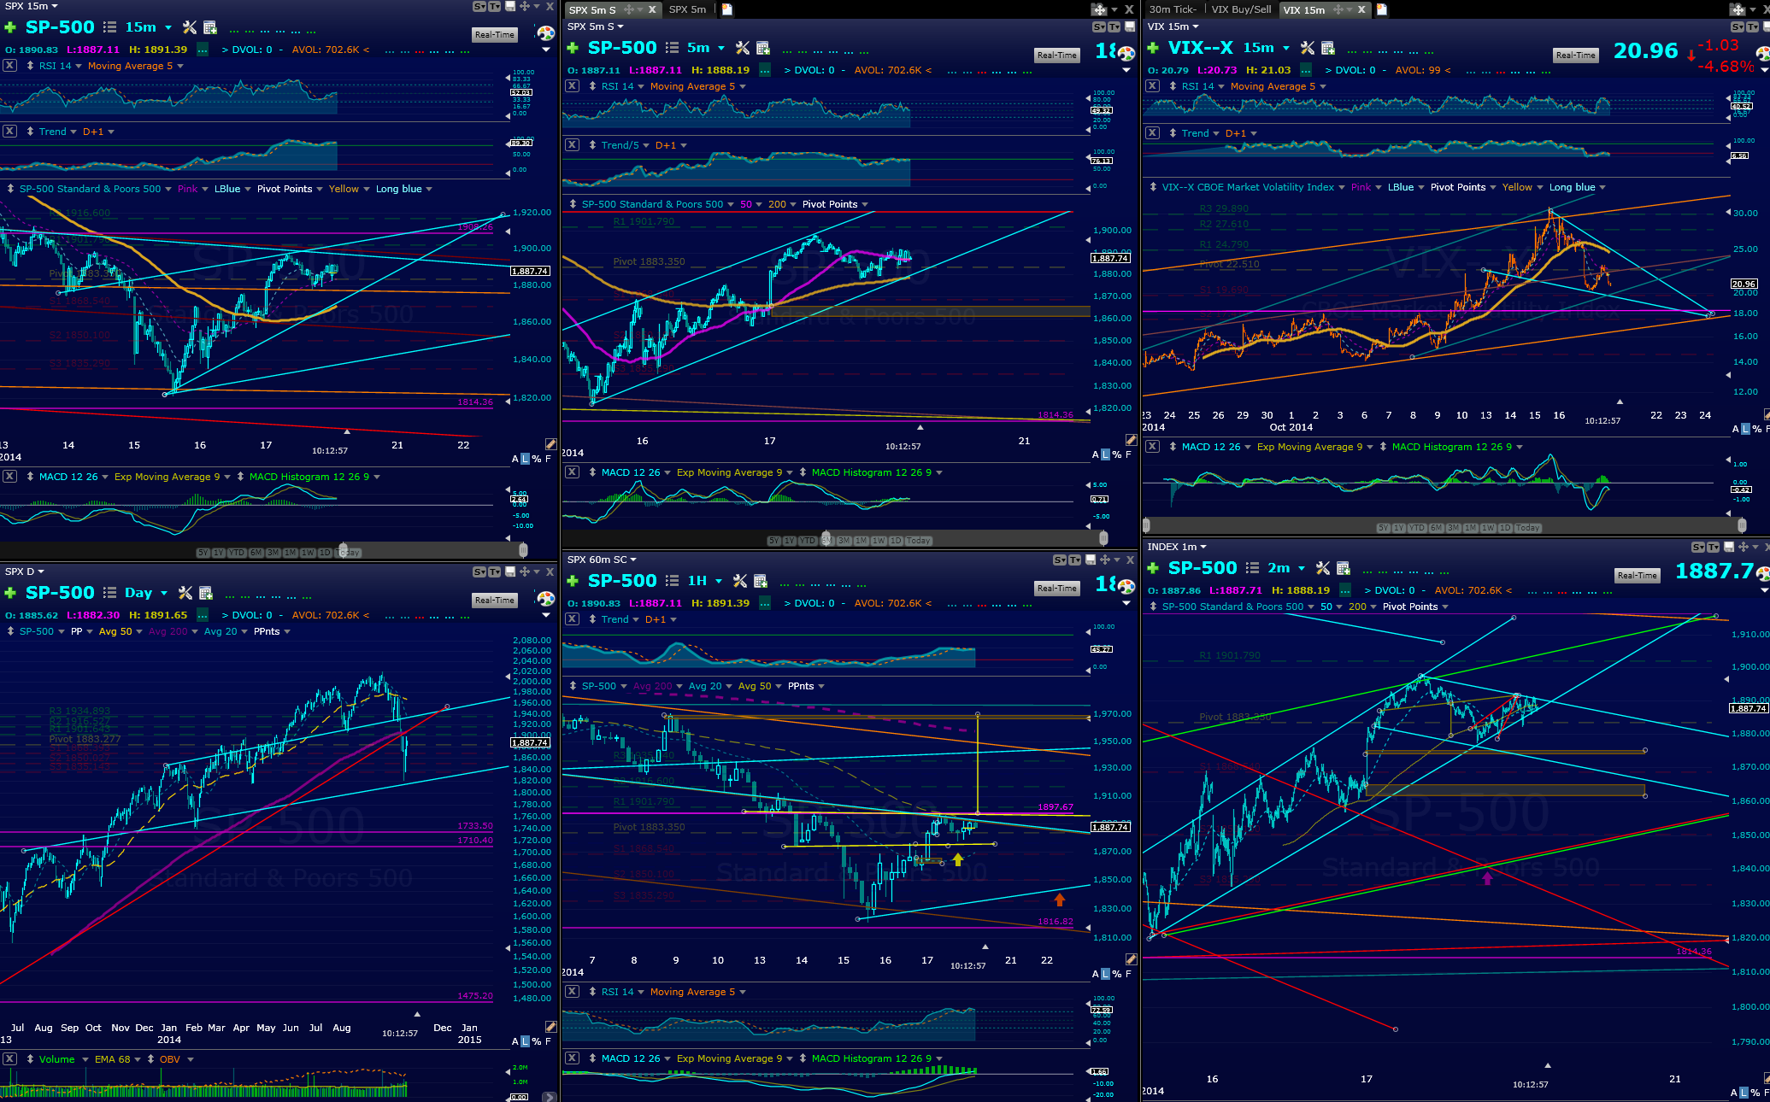Grab the right time-range slider handle in SPX 15m
This screenshot has width=1770, height=1102.
pyautogui.click(x=523, y=550)
